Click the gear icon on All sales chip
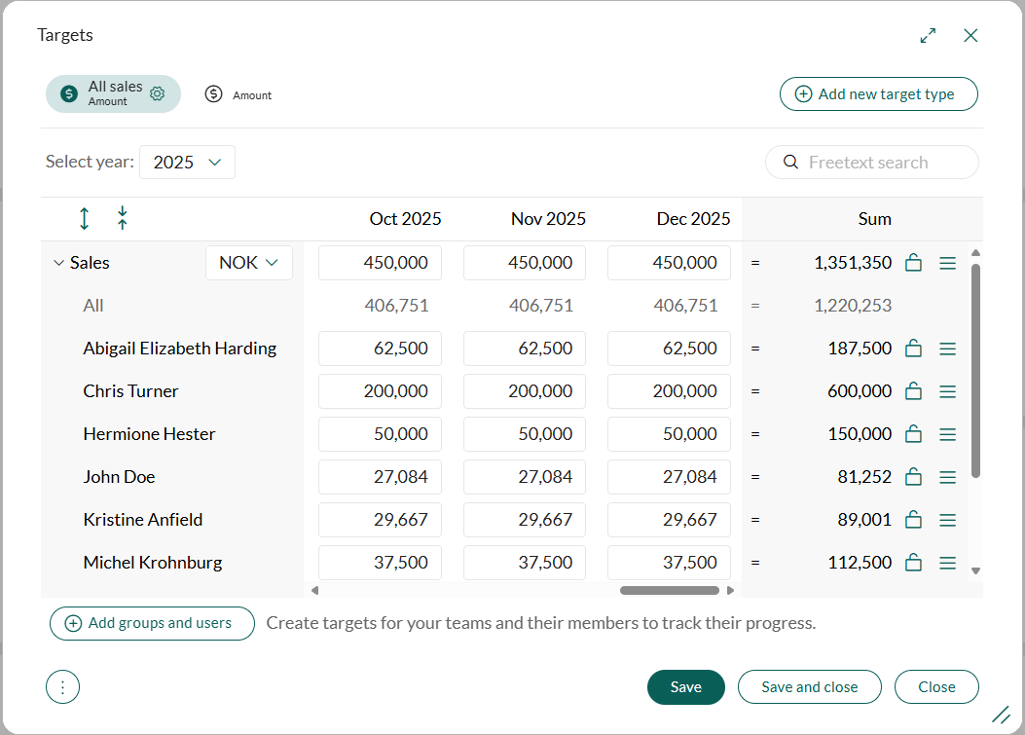The height and width of the screenshot is (735, 1025). click(158, 94)
